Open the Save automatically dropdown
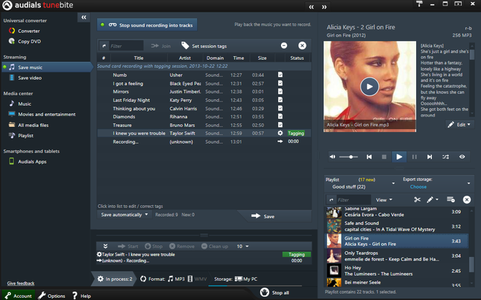Screen dimensions: 481x300 125,215
